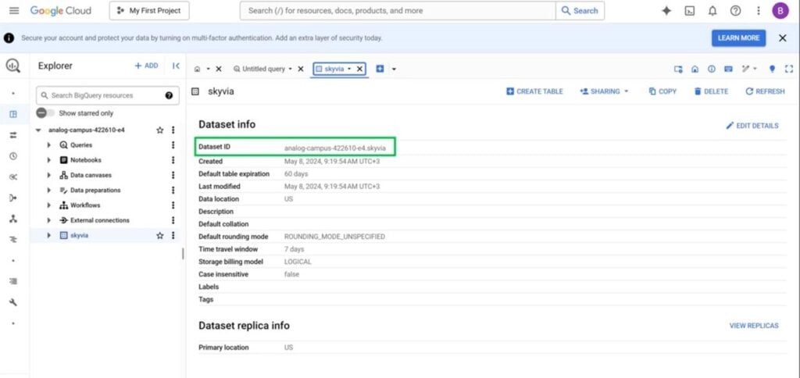Click the DELETE dataset button
This screenshot has width=800, height=378.
pyautogui.click(x=711, y=91)
